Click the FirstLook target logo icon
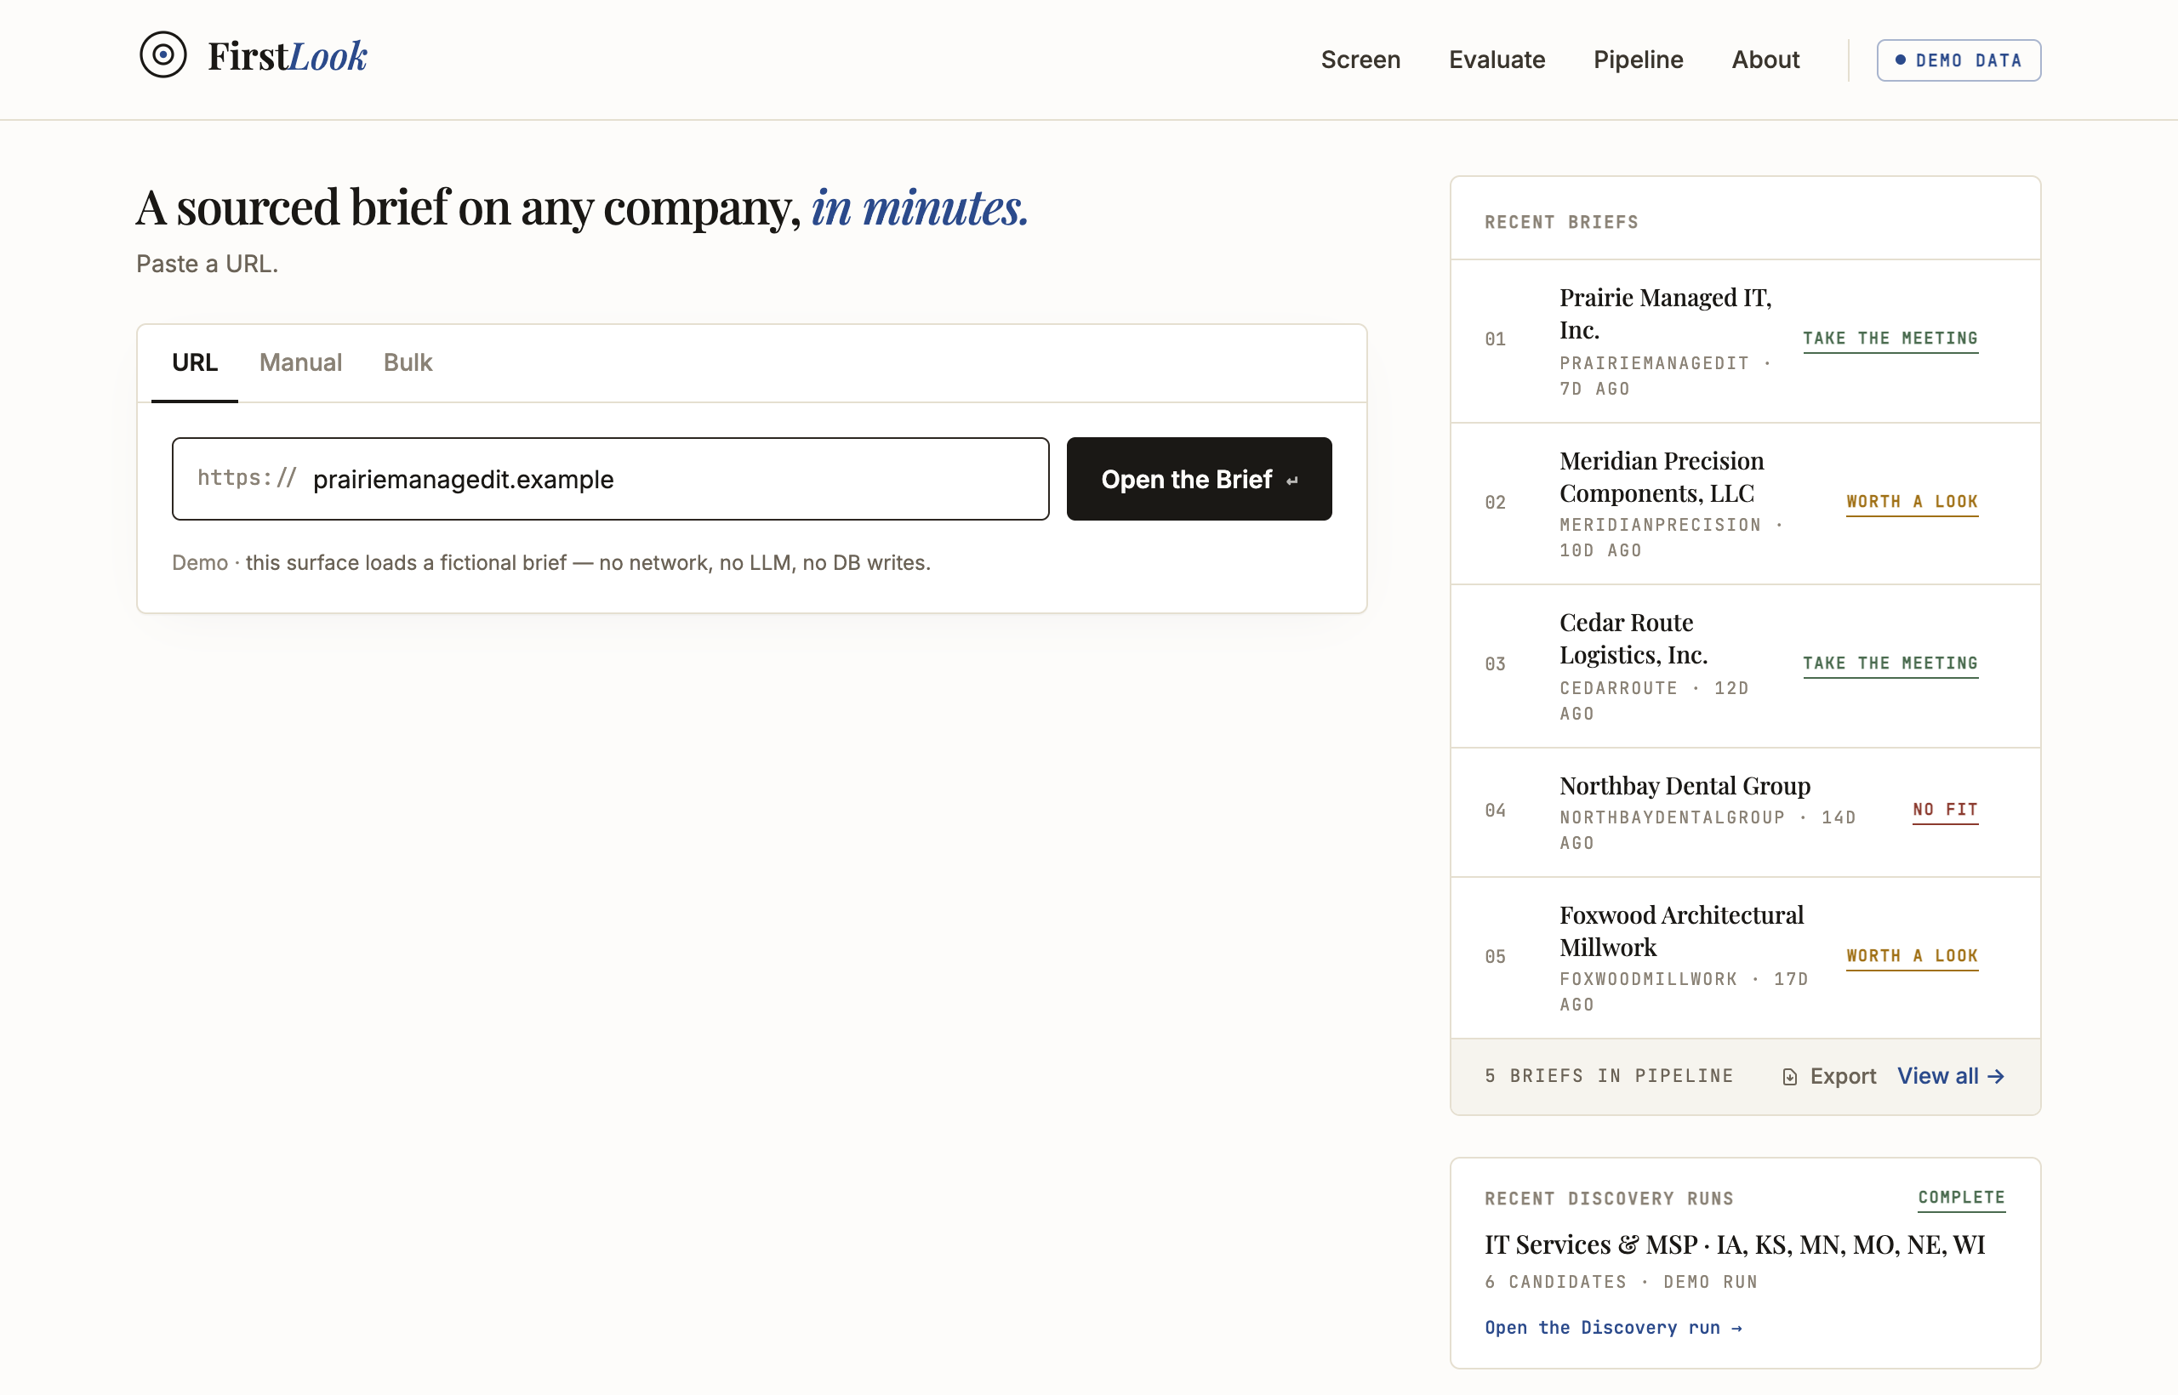The height and width of the screenshot is (1395, 2178). point(163,55)
